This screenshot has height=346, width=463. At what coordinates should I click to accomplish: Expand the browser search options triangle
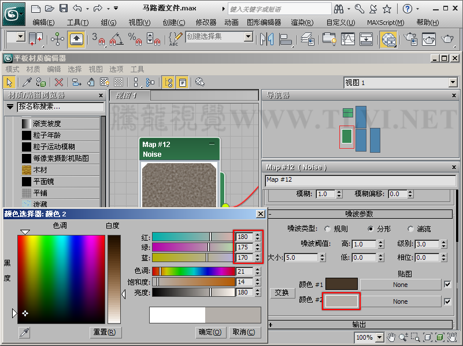pos(10,106)
